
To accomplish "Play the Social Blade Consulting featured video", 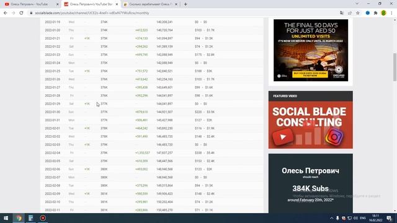I will [x=308, y=124].
